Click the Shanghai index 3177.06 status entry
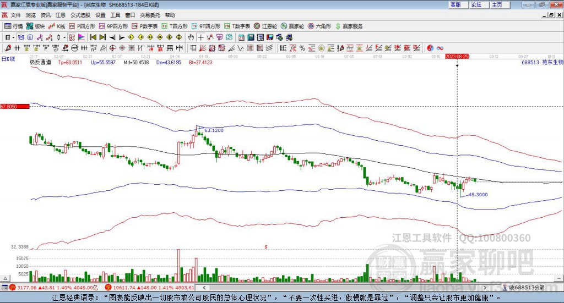The width and height of the screenshot is (564, 303). (x=53, y=288)
